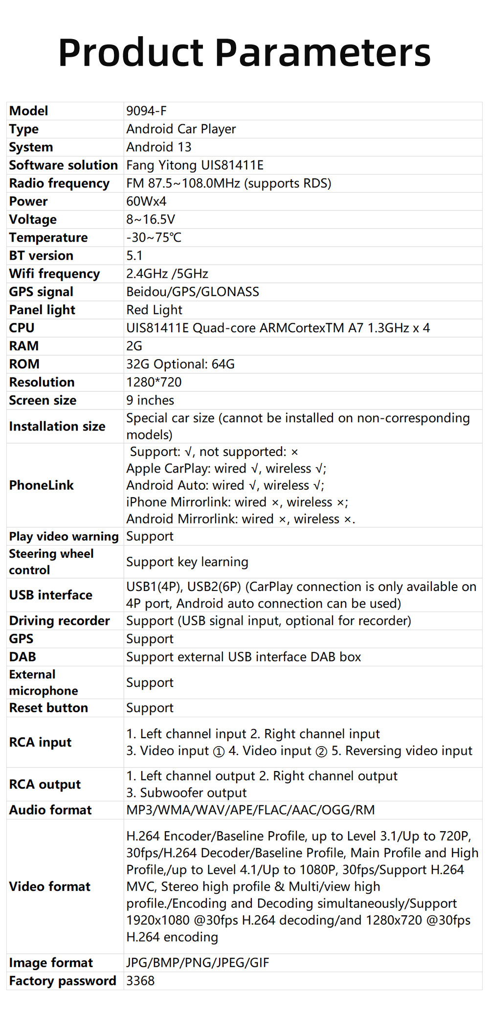Click the "Support key learning" value
Image resolution: width=489 pixels, height=1021 pixels.
tap(187, 562)
